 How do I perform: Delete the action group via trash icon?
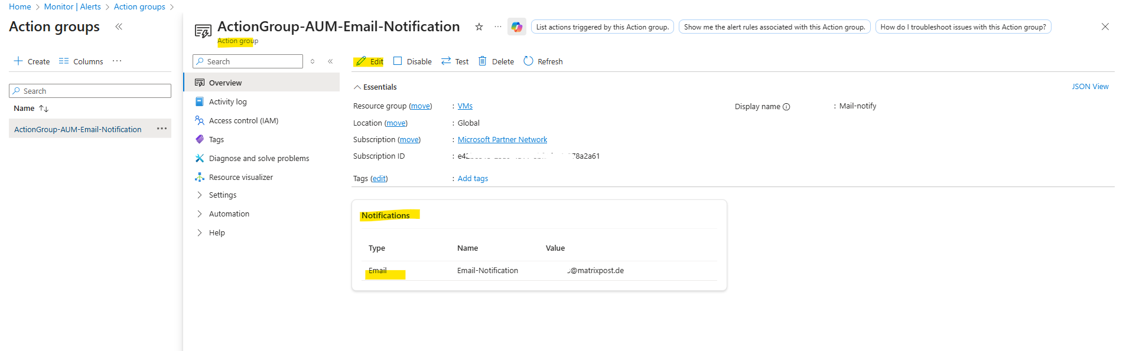click(x=496, y=61)
